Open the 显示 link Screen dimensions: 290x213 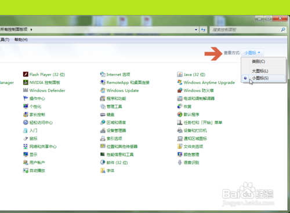tap(34, 155)
